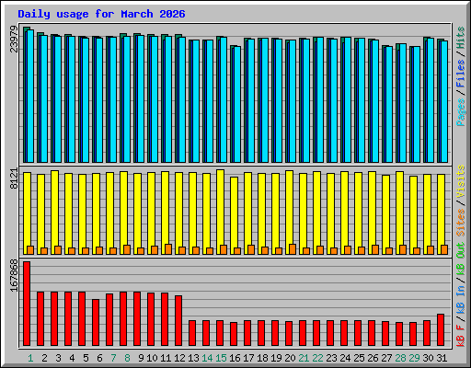Click day 16 on the x-axis
Image resolution: width=471 pixels, height=368 pixels.
[x=235, y=358]
